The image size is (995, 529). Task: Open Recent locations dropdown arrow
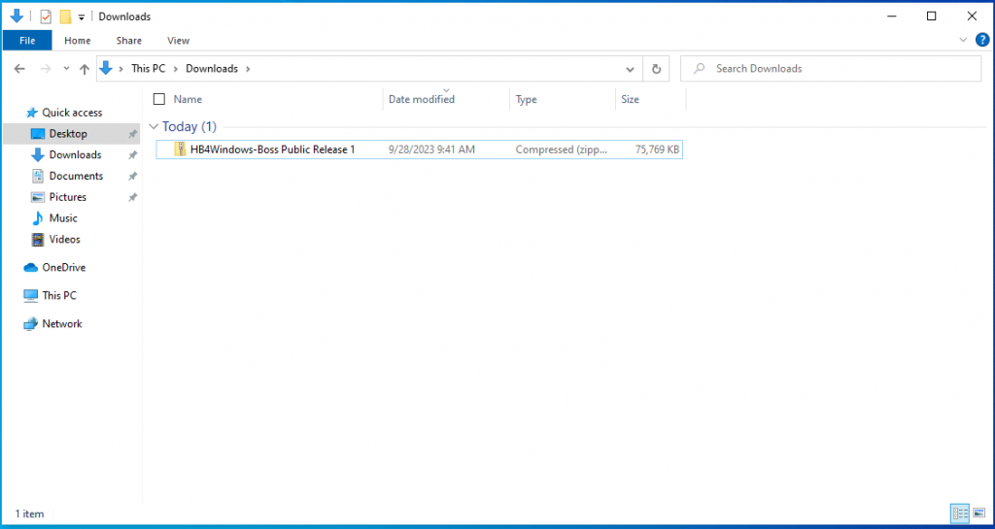tap(66, 69)
